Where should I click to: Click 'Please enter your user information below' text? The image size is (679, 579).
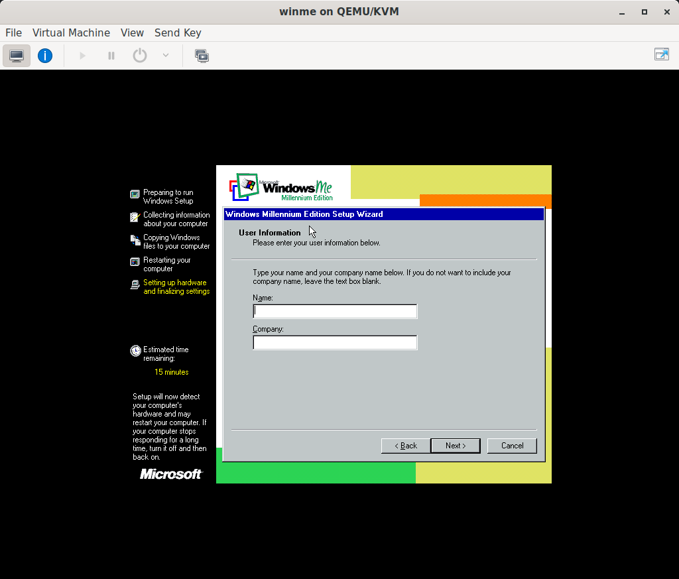[316, 243]
